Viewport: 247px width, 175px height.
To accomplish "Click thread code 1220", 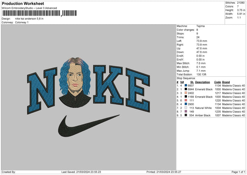I will pos(218,101).
